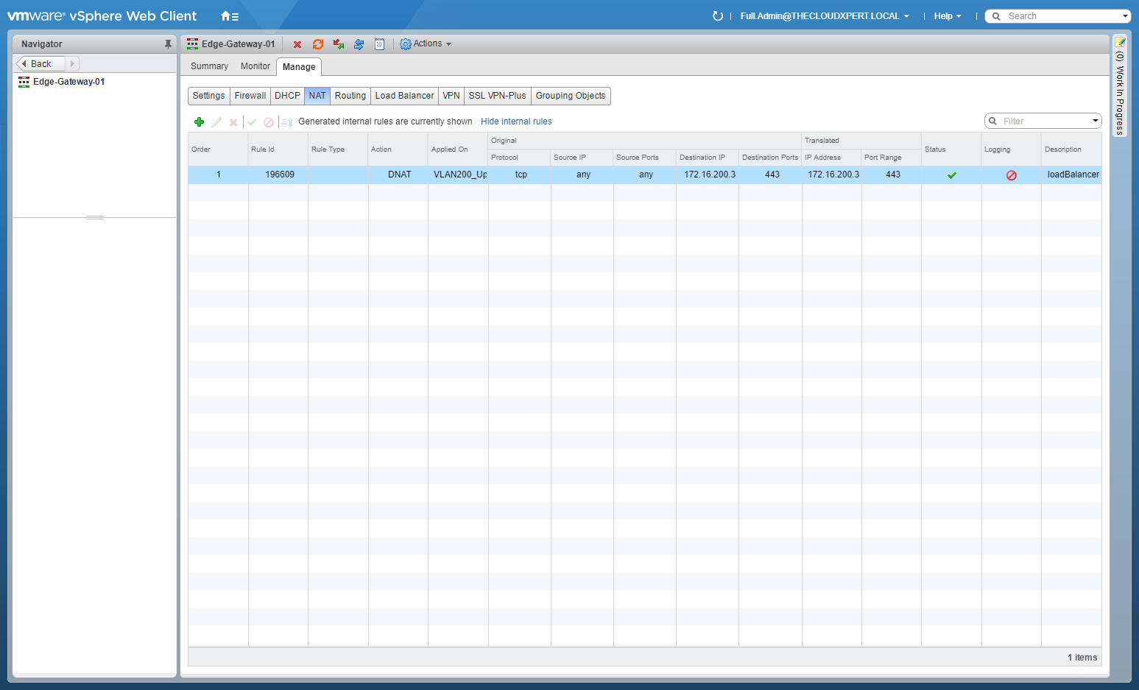Switch to the Firewall tab

[250, 96]
